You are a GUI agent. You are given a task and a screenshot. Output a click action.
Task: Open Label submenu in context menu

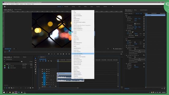click(x=83, y=46)
